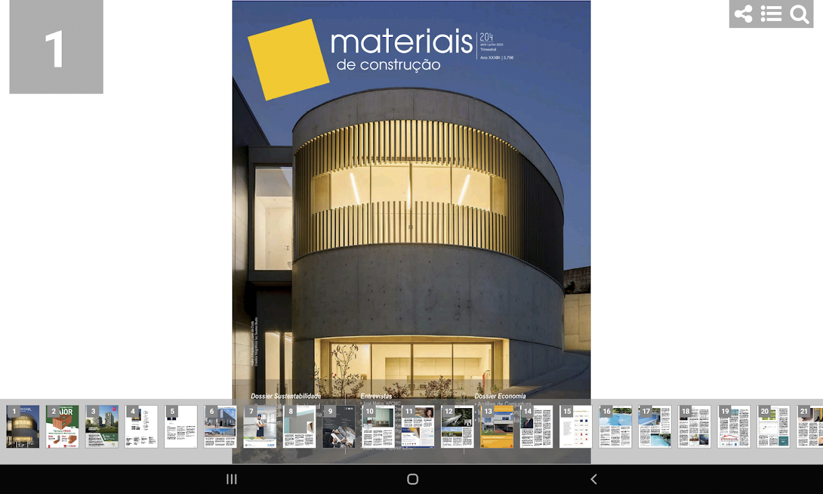Open page 17 thumbnail
Image resolution: width=823 pixels, height=494 pixels.
[x=655, y=427]
